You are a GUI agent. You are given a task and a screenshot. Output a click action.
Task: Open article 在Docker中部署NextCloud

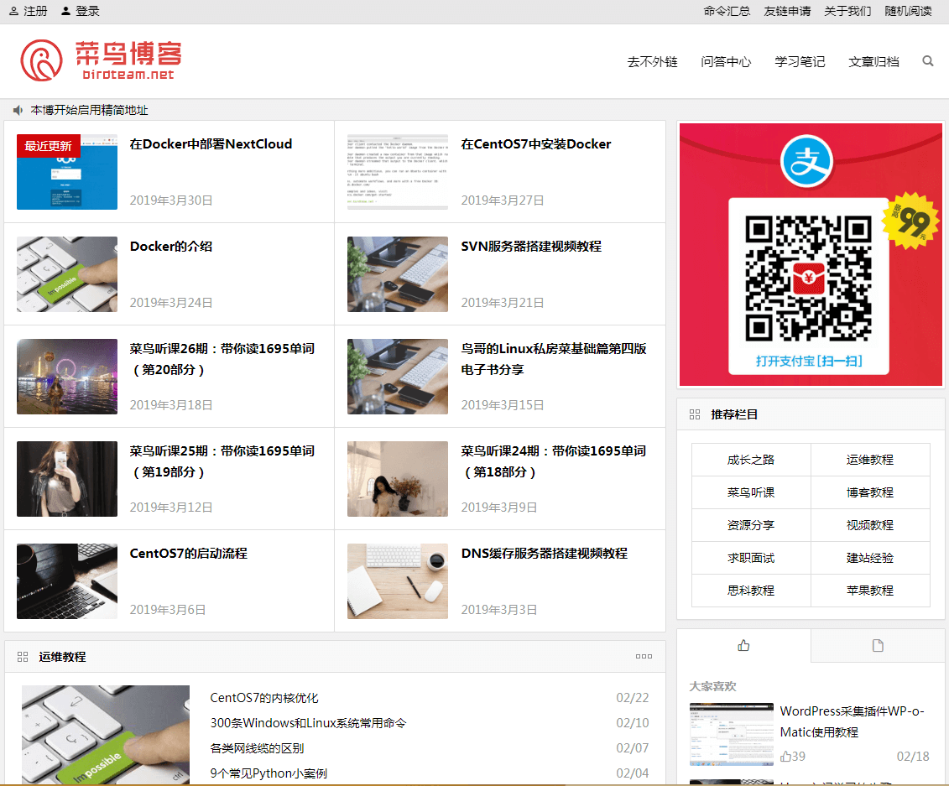coord(211,144)
